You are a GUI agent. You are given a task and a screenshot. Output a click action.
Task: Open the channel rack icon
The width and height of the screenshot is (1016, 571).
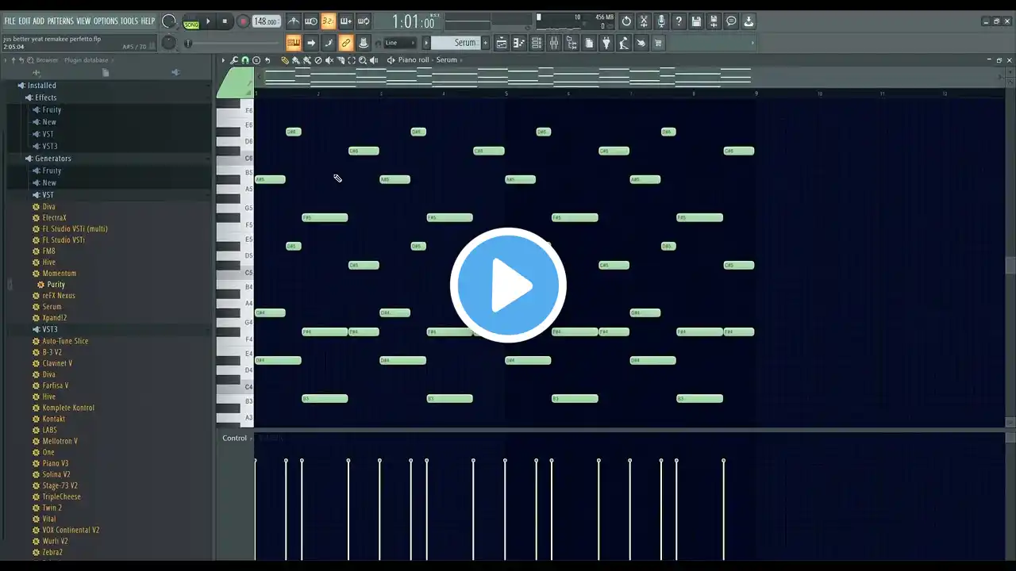coord(537,43)
